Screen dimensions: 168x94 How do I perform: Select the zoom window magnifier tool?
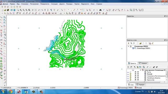click(x=18, y=10)
